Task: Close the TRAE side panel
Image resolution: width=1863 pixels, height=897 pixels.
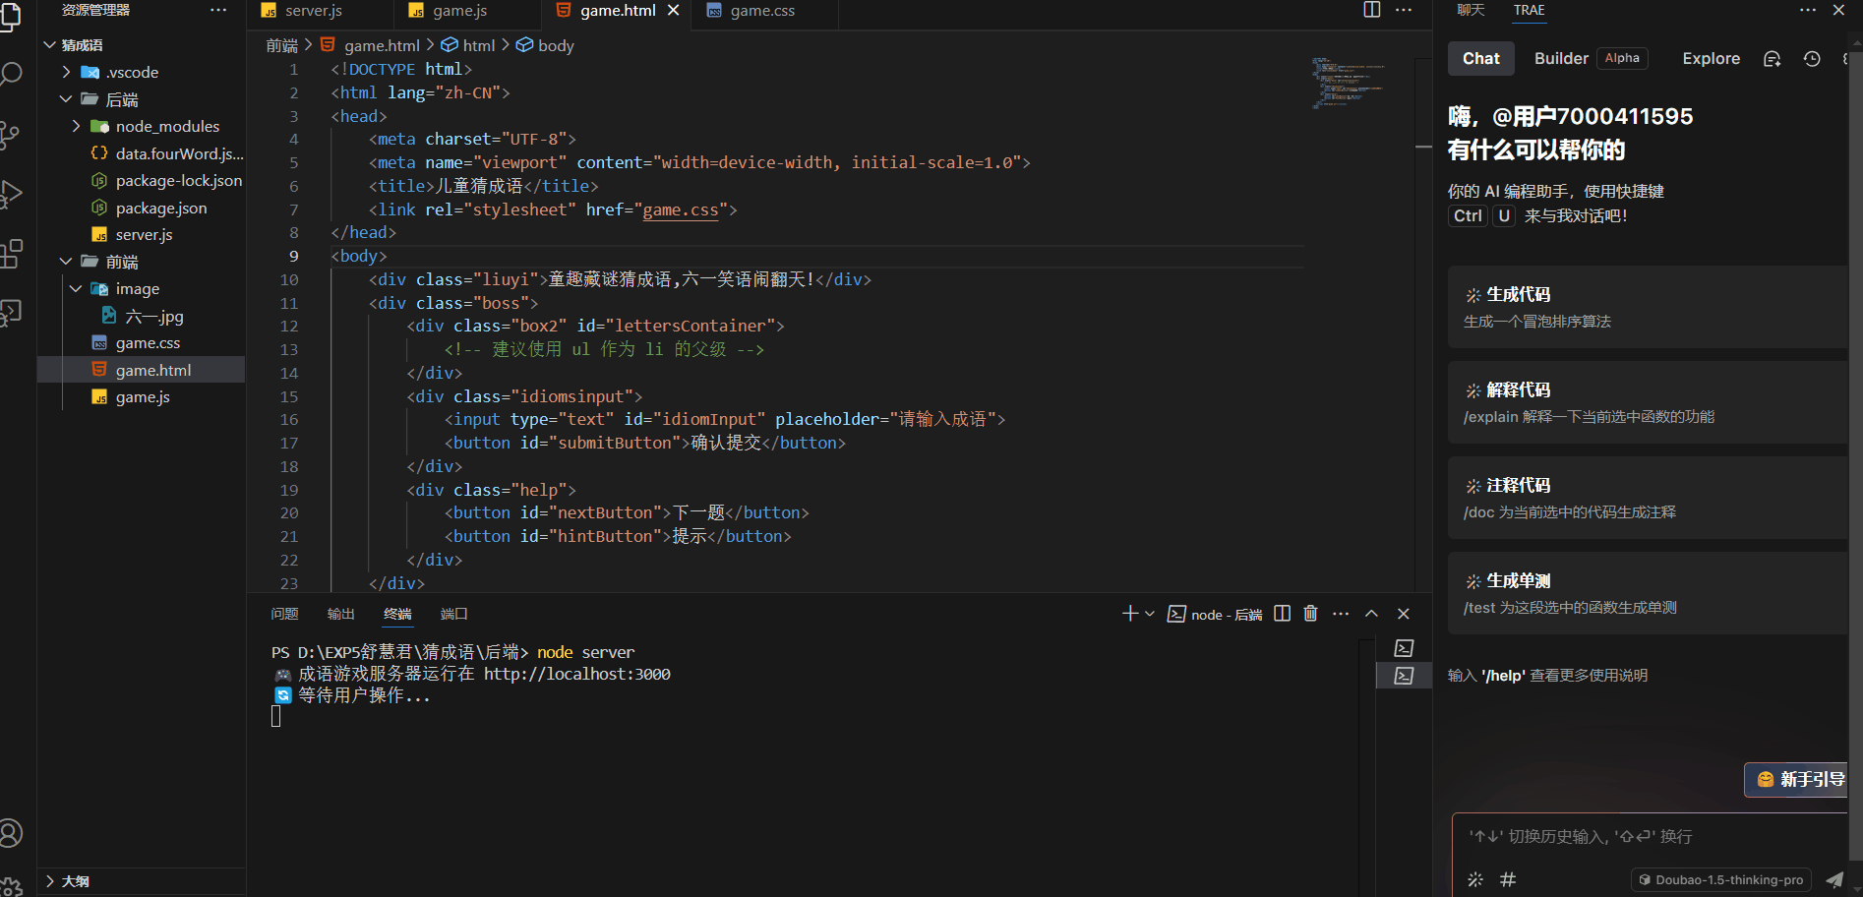Action: point(1838,10)
